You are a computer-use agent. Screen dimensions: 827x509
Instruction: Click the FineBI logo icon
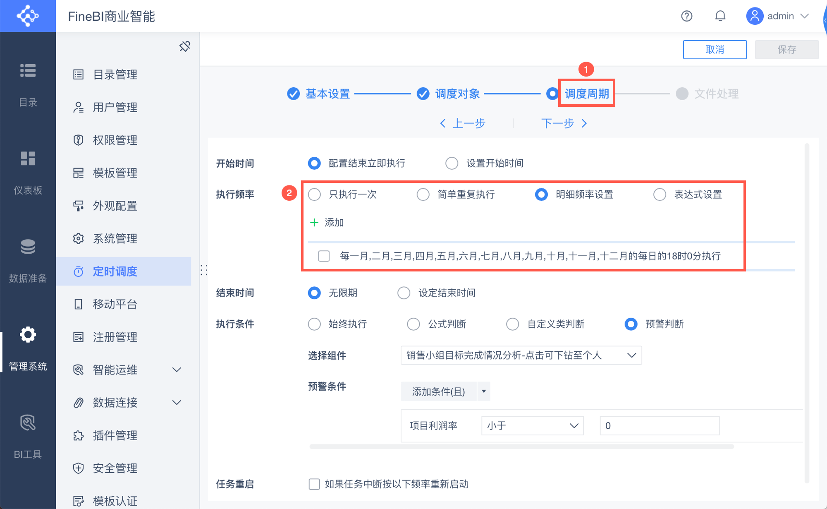pos(28,16)
